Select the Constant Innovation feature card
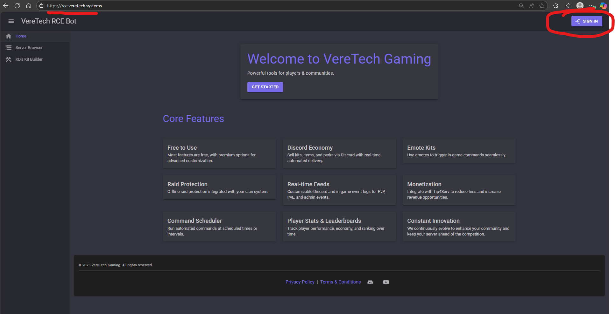 click(459, 227)
